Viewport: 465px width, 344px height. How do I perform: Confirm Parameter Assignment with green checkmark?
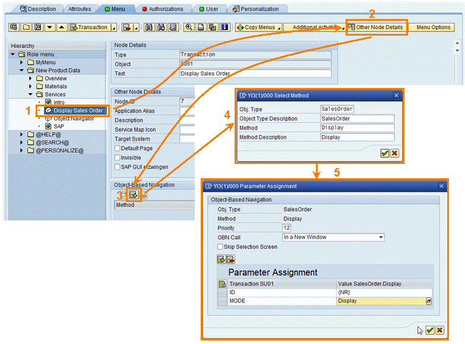click(x=430, y=330)
